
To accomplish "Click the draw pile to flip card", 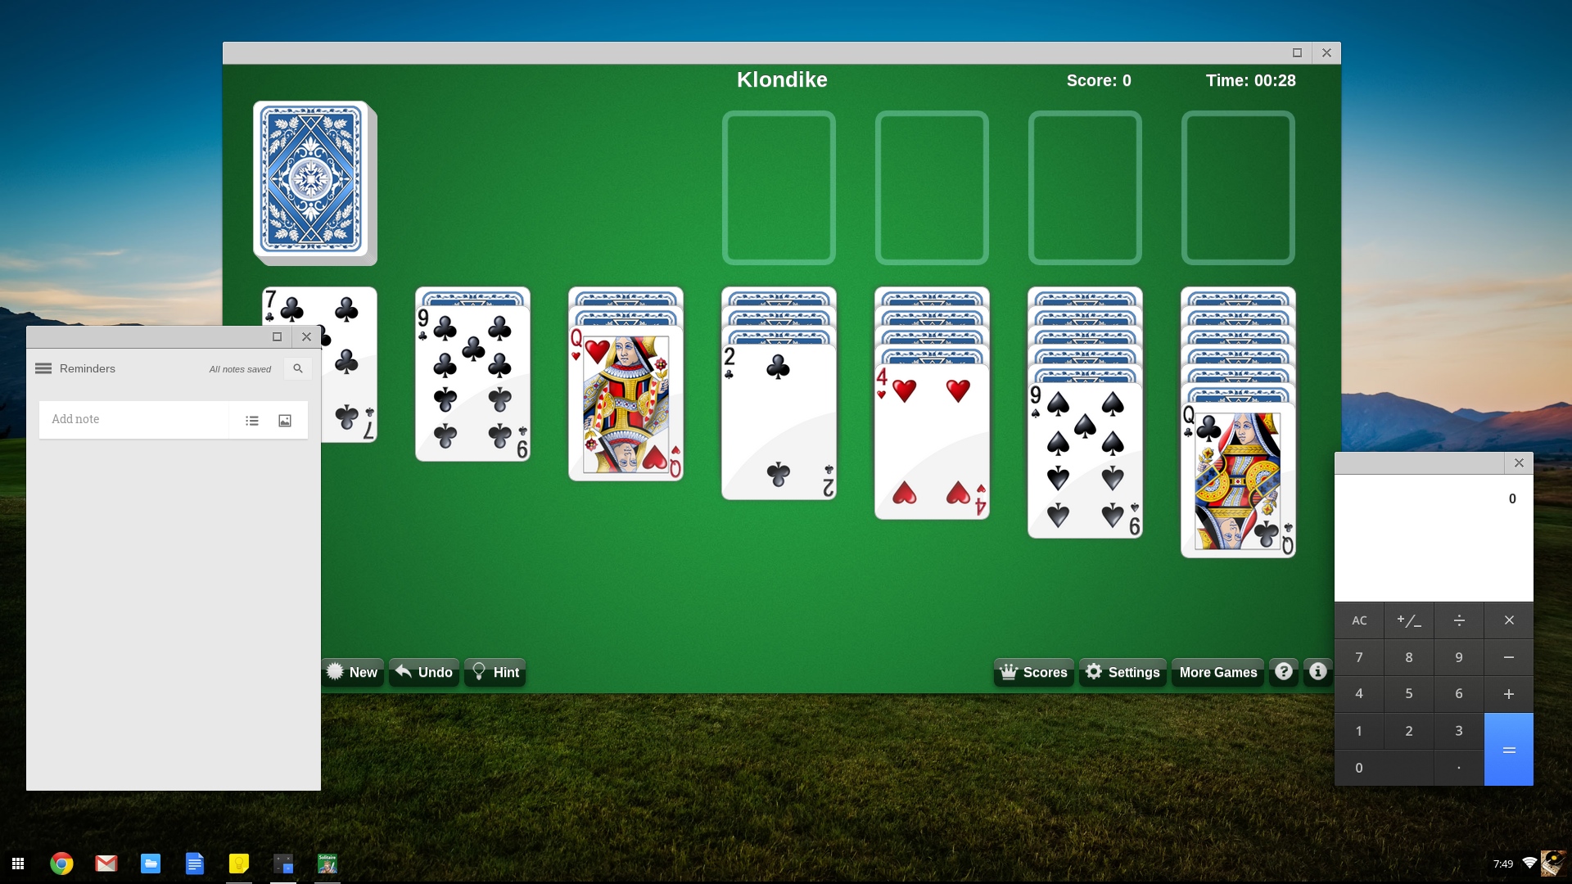I will coord(313,183).
